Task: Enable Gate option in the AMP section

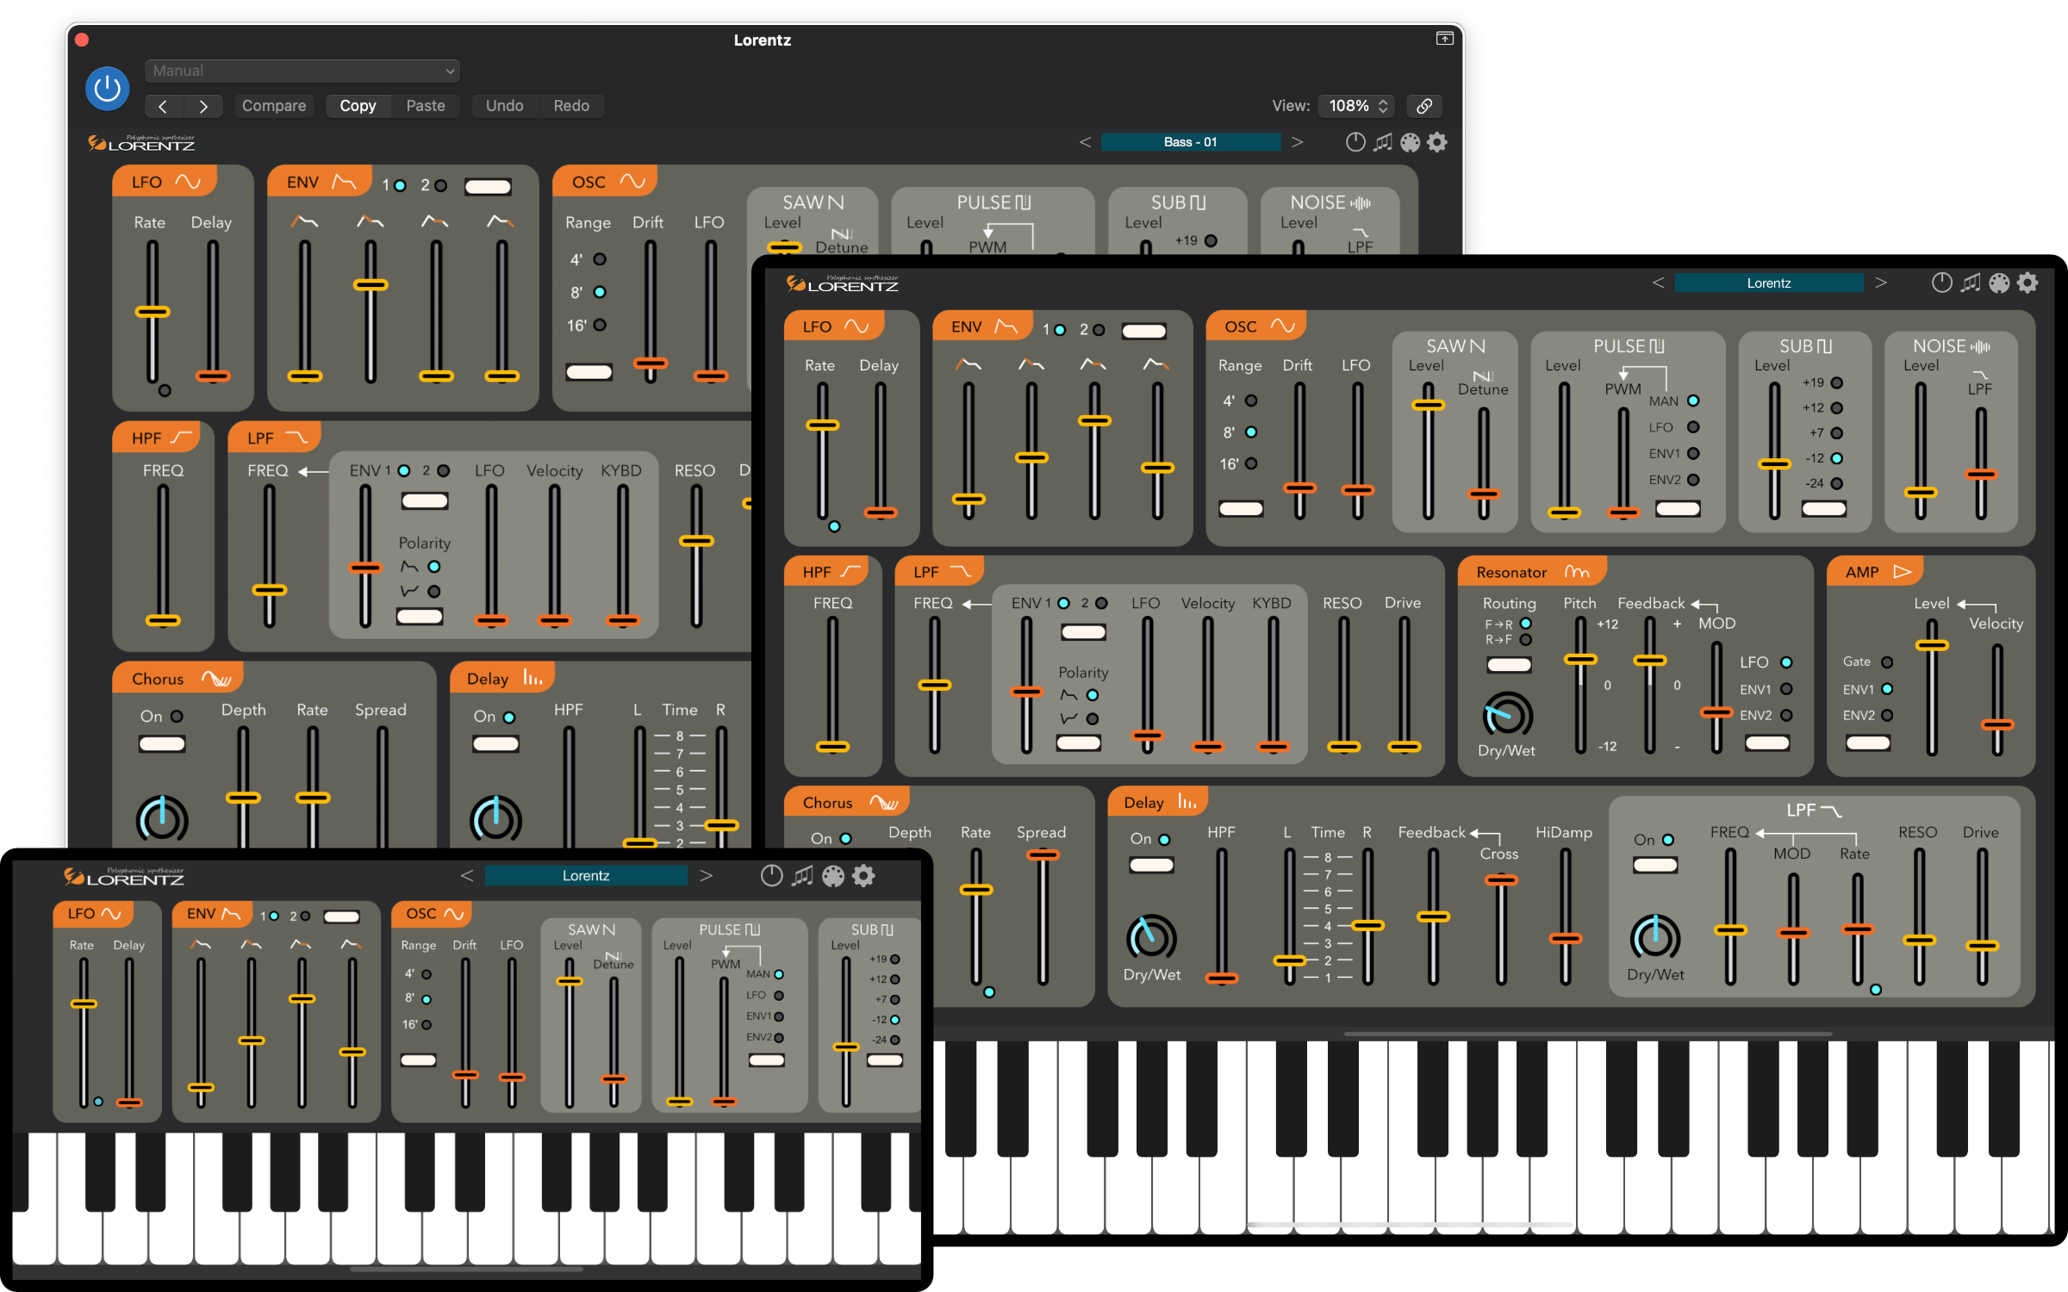Action: (1887, 662)
